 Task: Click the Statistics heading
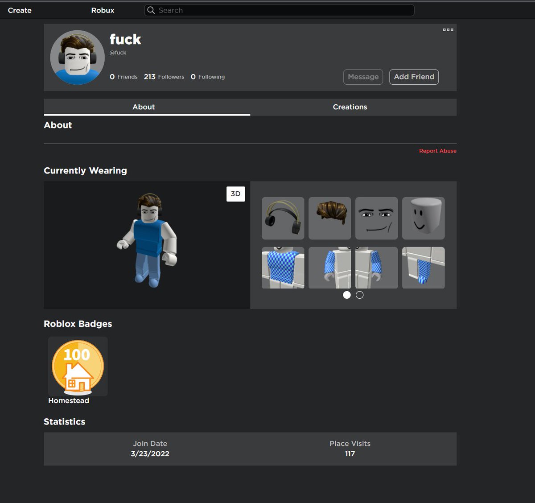[x=64, y=422]
